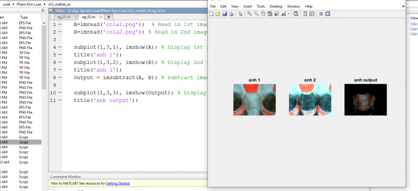This screenshot has height=191, width=418.
Task: Click the 'anh output' figure title
Action: point(365,80)
